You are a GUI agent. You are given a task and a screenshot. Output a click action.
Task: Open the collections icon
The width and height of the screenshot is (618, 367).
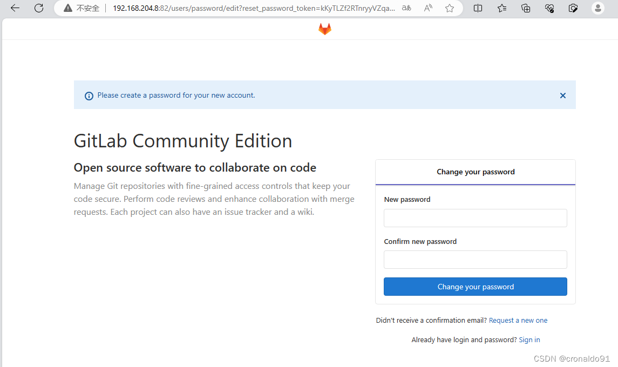click(x=525, y=8)
